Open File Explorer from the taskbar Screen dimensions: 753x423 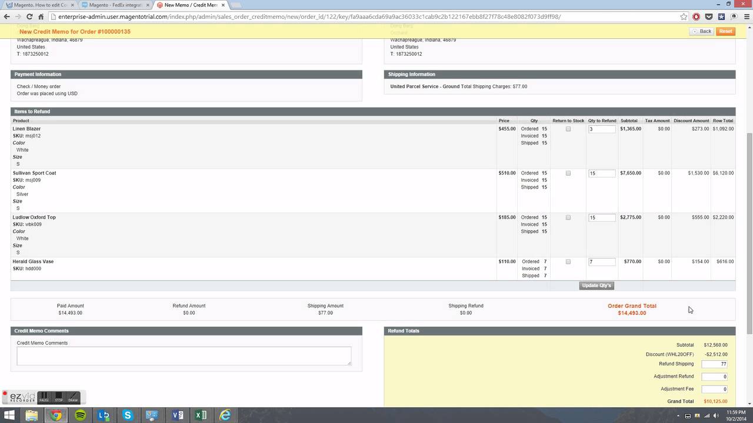tap(31, 415)
